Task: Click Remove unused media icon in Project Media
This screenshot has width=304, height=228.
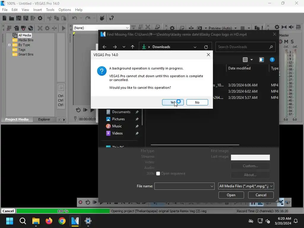Action: pos(9,28)
